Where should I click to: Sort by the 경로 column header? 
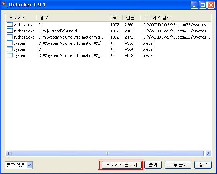pyautogui.click(x=72, y=18)
